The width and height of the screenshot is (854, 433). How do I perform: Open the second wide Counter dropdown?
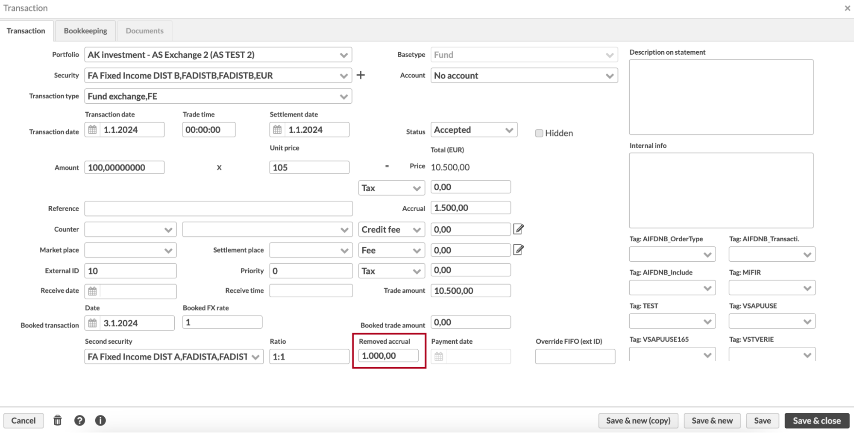tap(267, 229)
